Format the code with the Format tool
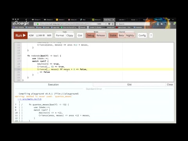The width and height of the screenshot is (188, 141). pyautogui.click(x=60, y=35)
